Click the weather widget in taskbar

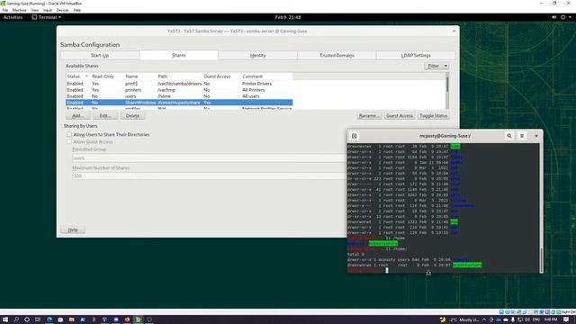click(x=460, y=319)
